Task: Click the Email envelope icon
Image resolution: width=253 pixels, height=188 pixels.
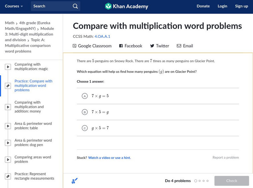Action: (x=179, y=46)
